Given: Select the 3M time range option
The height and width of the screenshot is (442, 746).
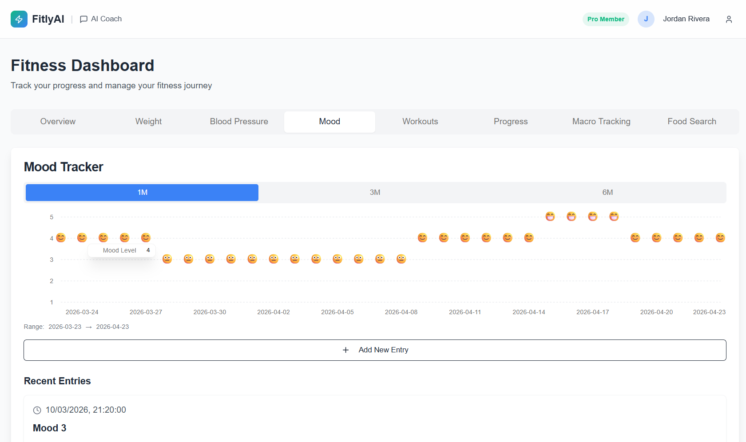Looking at the screenshot, I should pyautogui.click(x=375, y=192).
